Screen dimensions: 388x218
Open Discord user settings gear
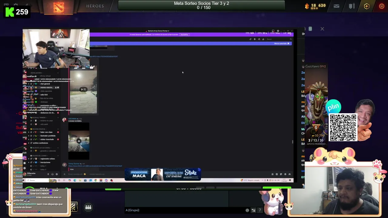tap(57, 174)
